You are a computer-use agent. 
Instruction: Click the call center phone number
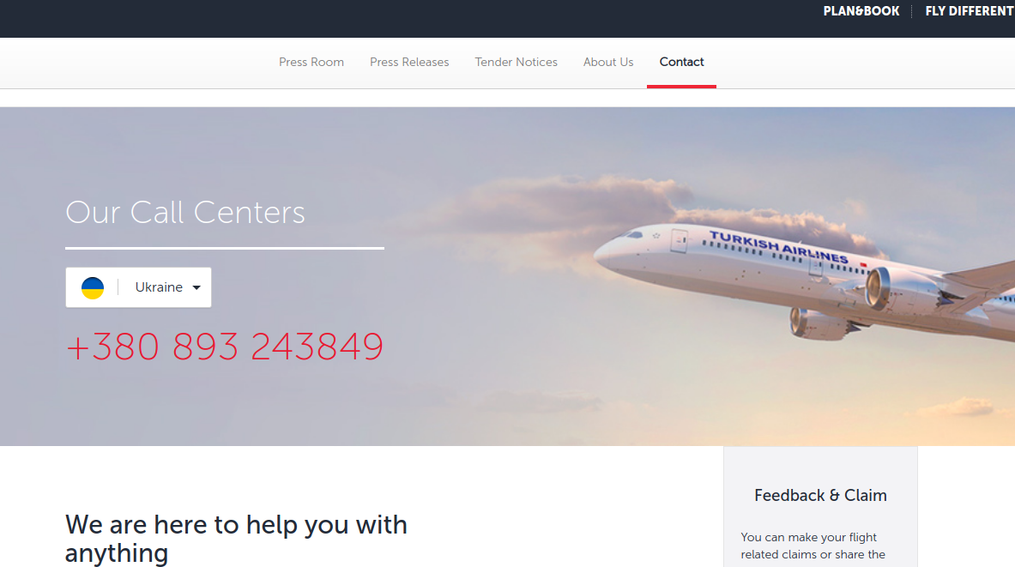[x=225, y=347]
